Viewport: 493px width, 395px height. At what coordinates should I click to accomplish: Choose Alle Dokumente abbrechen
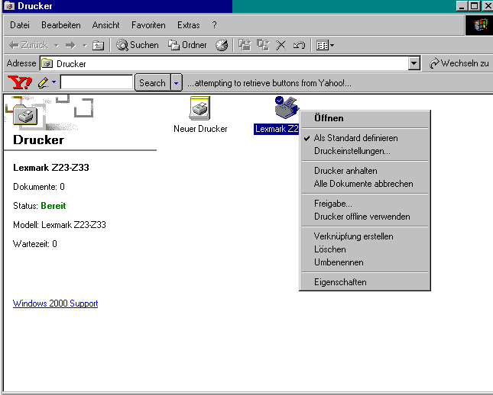pyautogui.click(x=365, y=184)
